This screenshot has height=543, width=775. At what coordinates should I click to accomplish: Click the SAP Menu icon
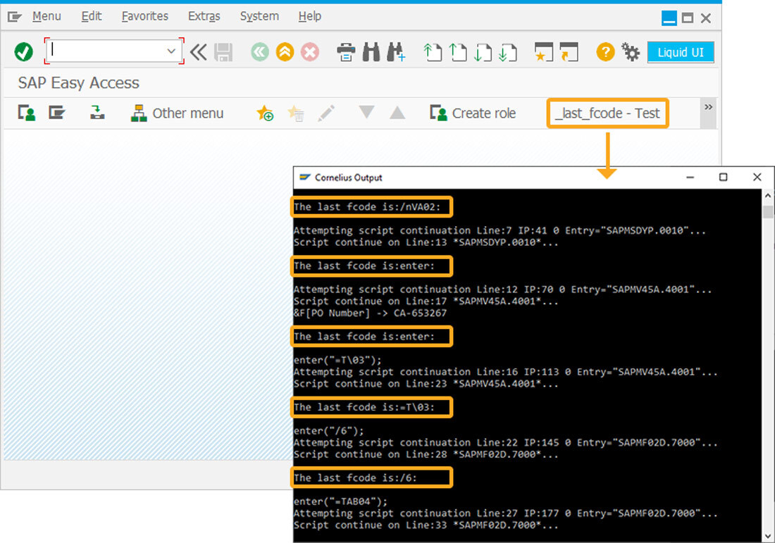pyautogui.click(x=57, y=113)
